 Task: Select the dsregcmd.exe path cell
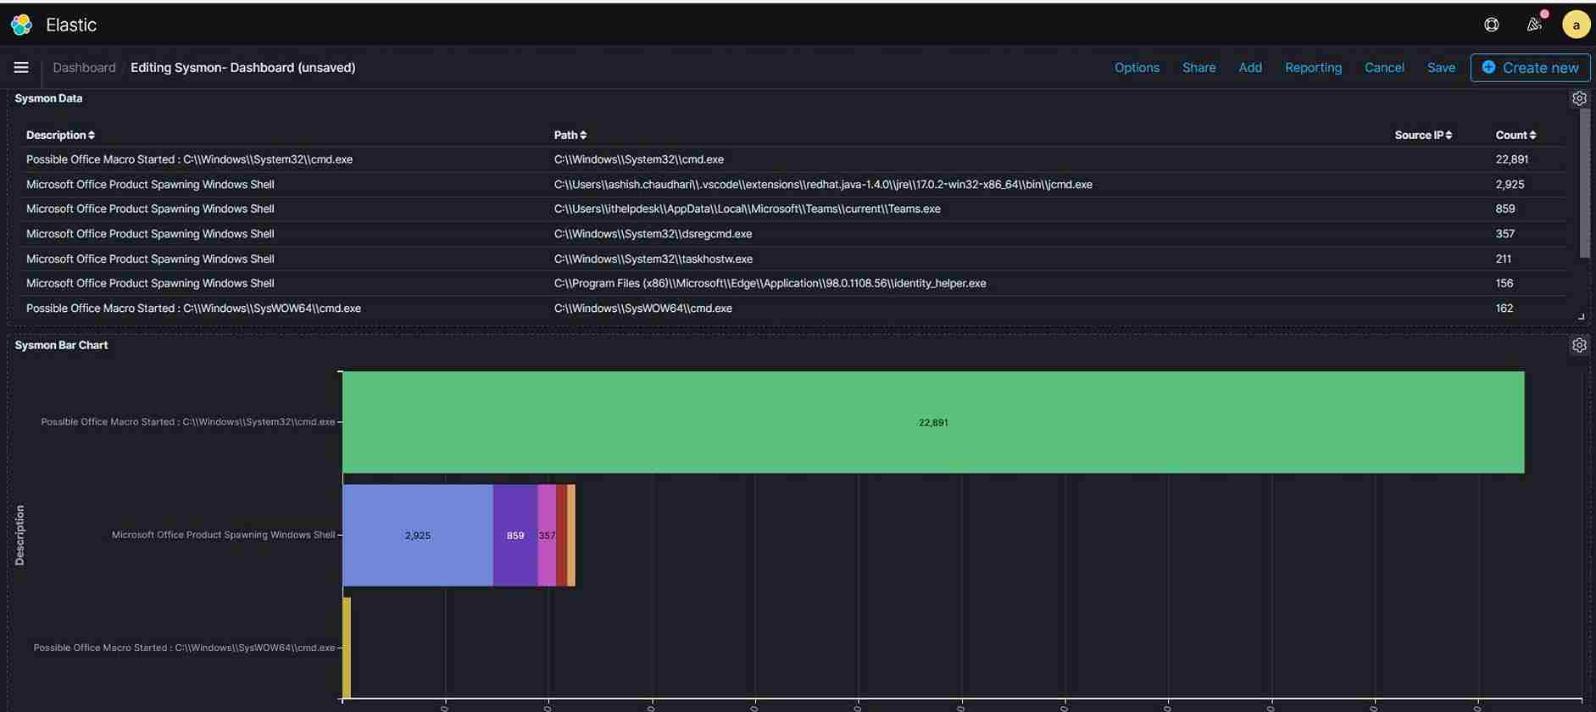tap(653, 234)
